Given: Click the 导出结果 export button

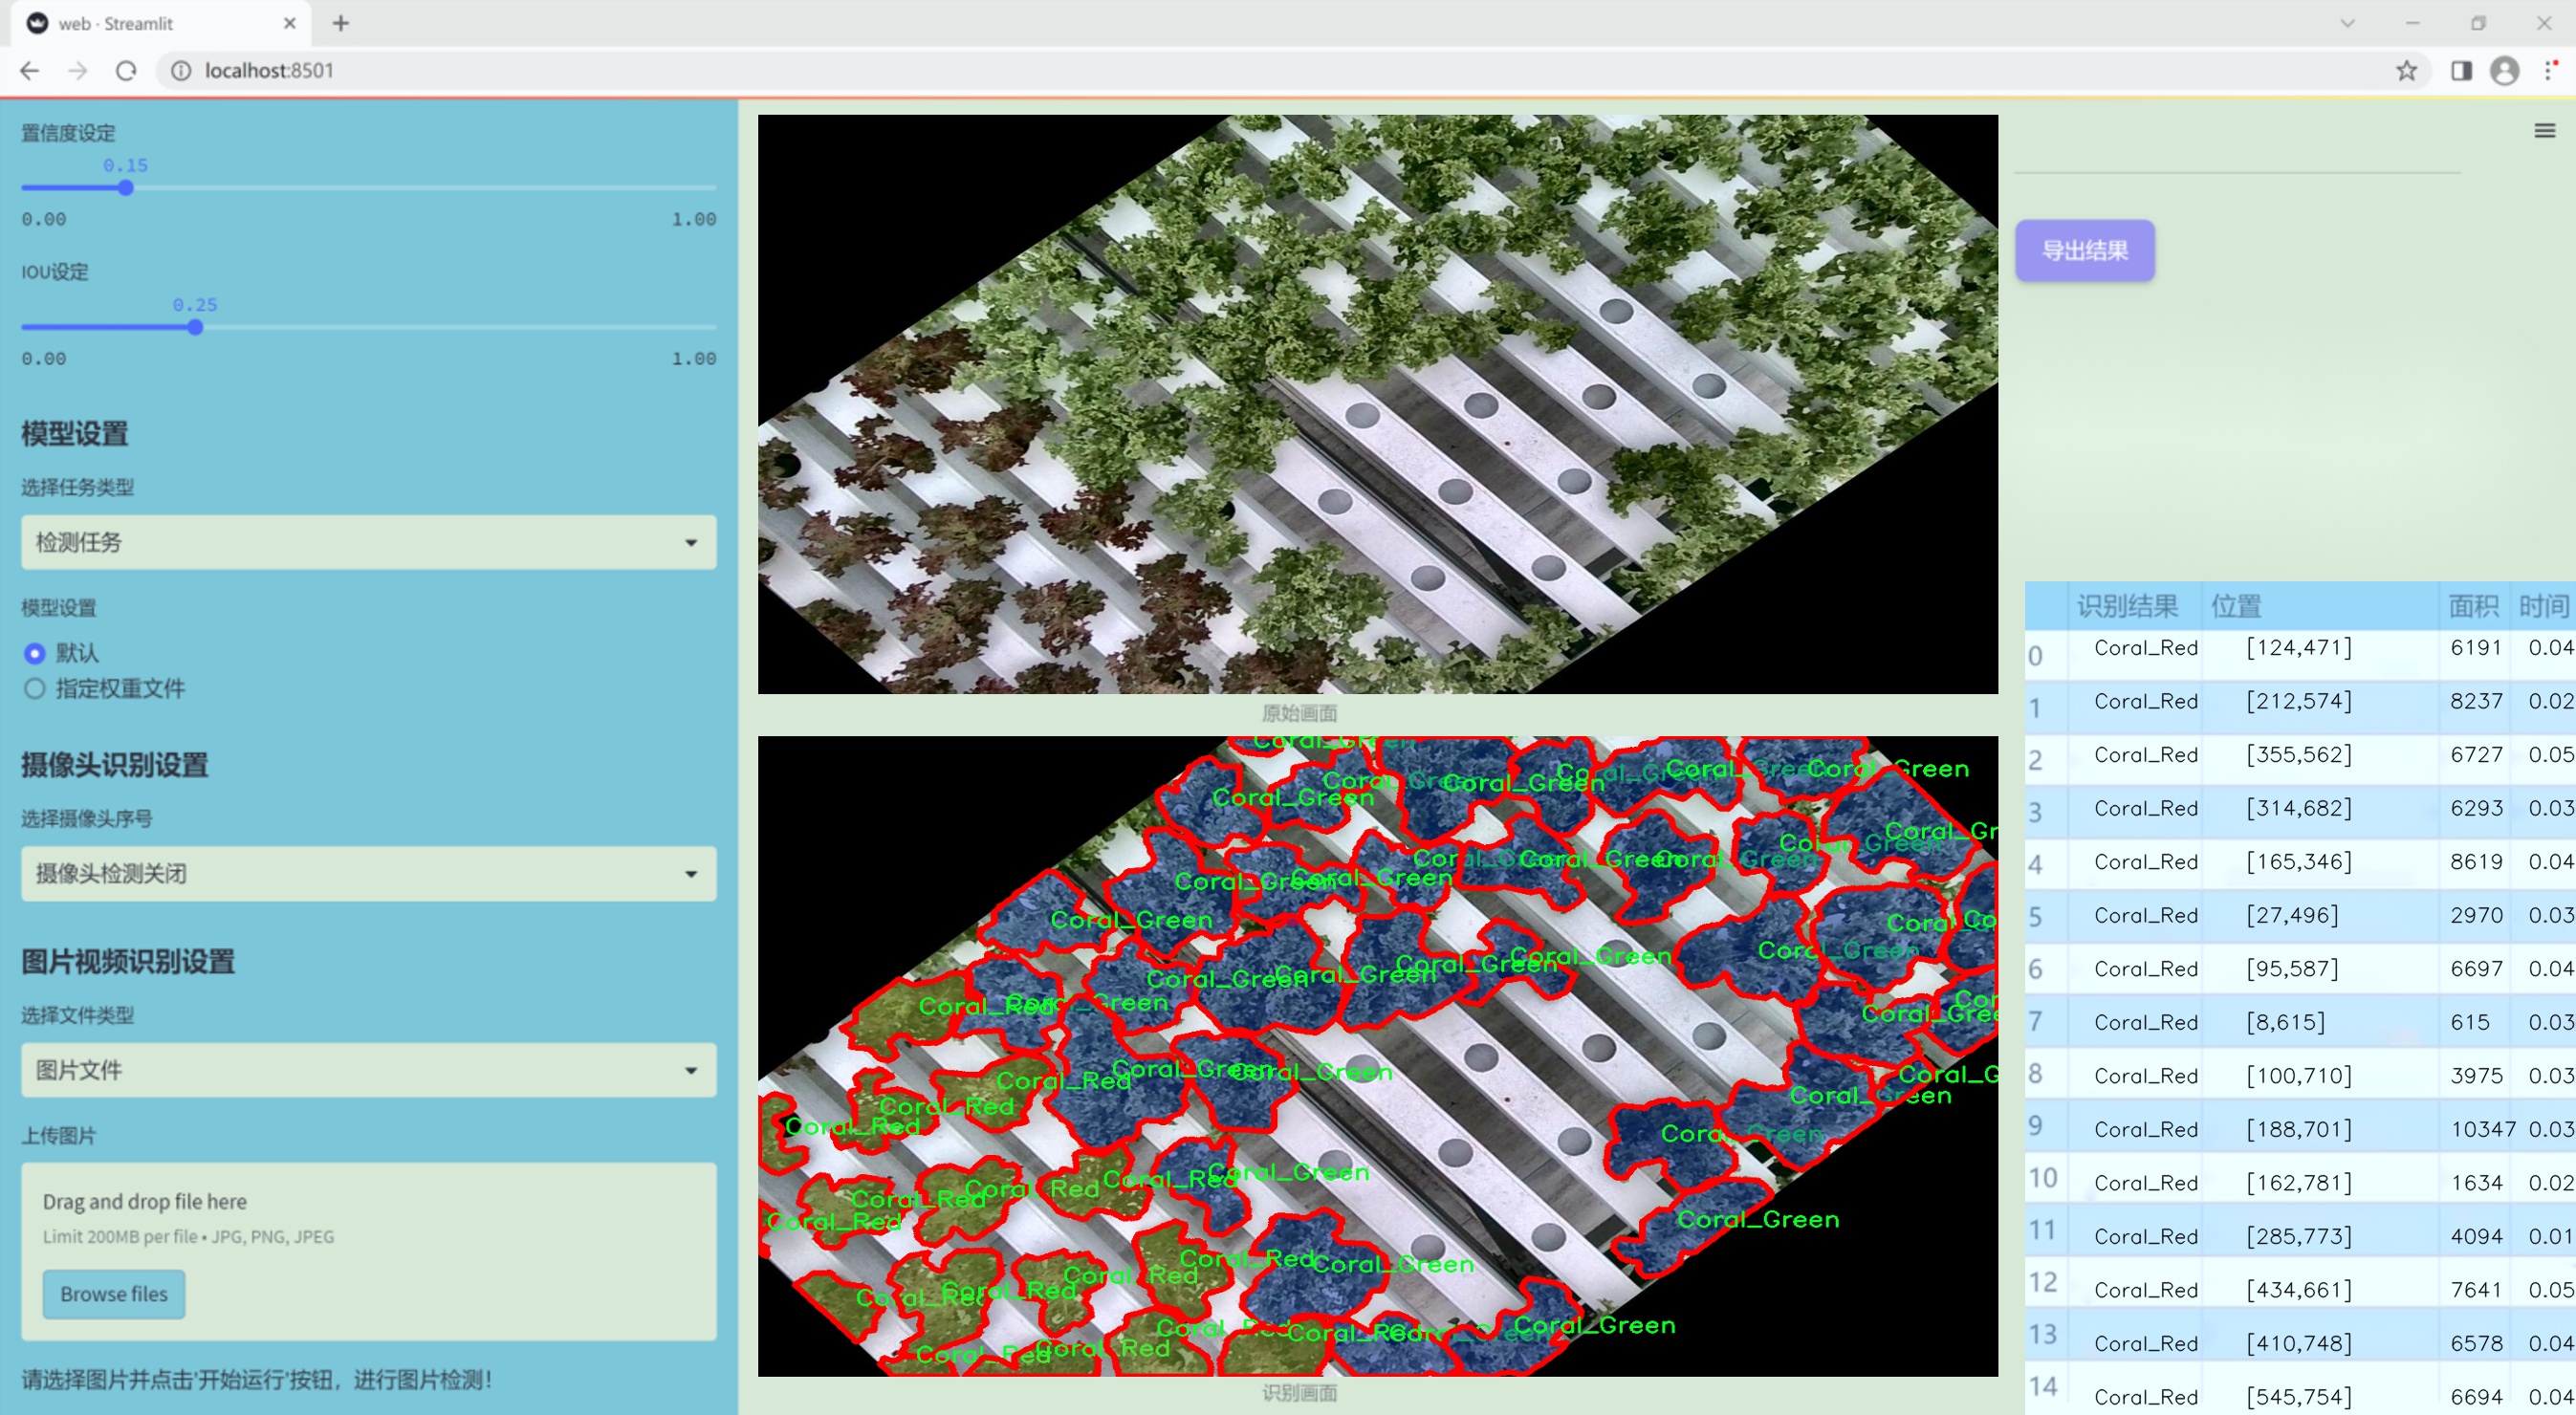Looking at the screenshot, I should (x=2084, y=251).
